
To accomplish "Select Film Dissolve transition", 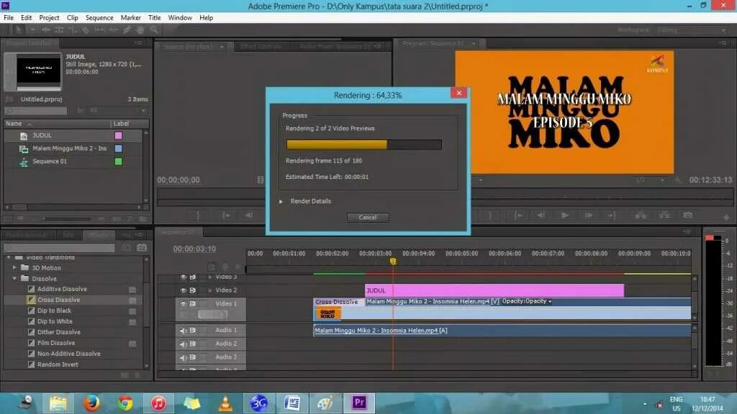I will 56,343.
